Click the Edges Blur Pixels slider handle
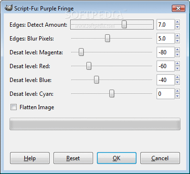This screenshot has height=174, width=190. click(x=107, y=38)
